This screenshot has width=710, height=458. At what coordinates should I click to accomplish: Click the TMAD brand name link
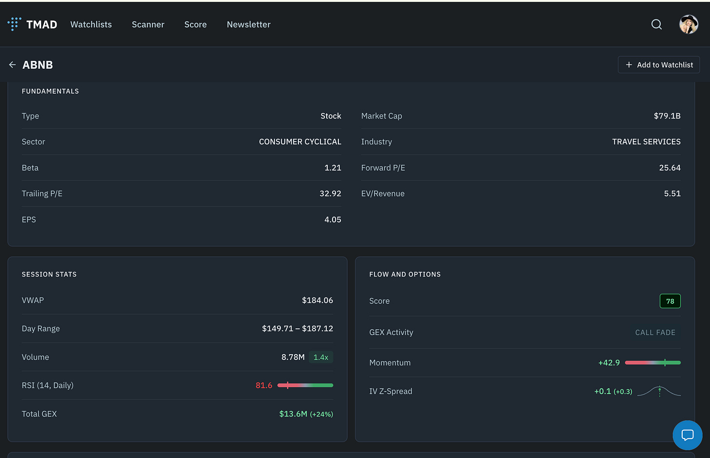pyautogui.click(x=41, y=24)
